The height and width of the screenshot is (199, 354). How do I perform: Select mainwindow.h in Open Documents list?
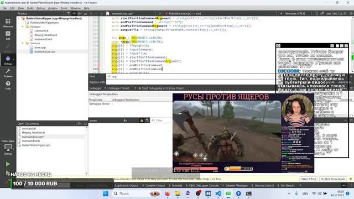point(31,141)
